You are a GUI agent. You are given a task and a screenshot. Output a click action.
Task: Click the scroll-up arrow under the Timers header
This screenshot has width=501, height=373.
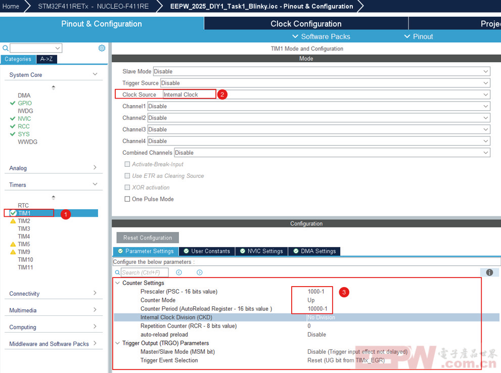pyautogui.click(x=54, y=197)
